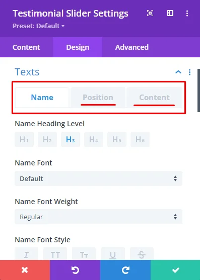
Task: Switch to the Design tab
Action: (x=78, y=47)
